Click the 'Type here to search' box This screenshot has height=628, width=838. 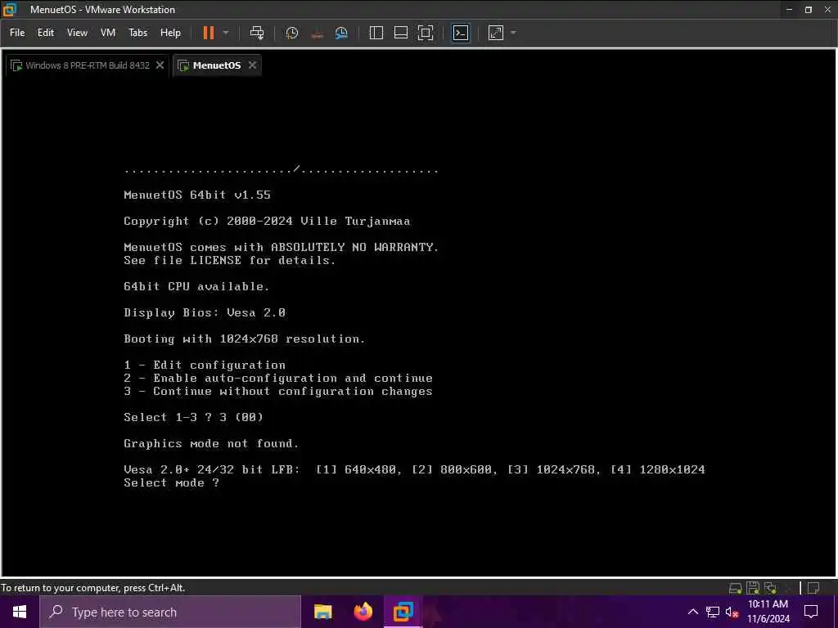(170, 612)
